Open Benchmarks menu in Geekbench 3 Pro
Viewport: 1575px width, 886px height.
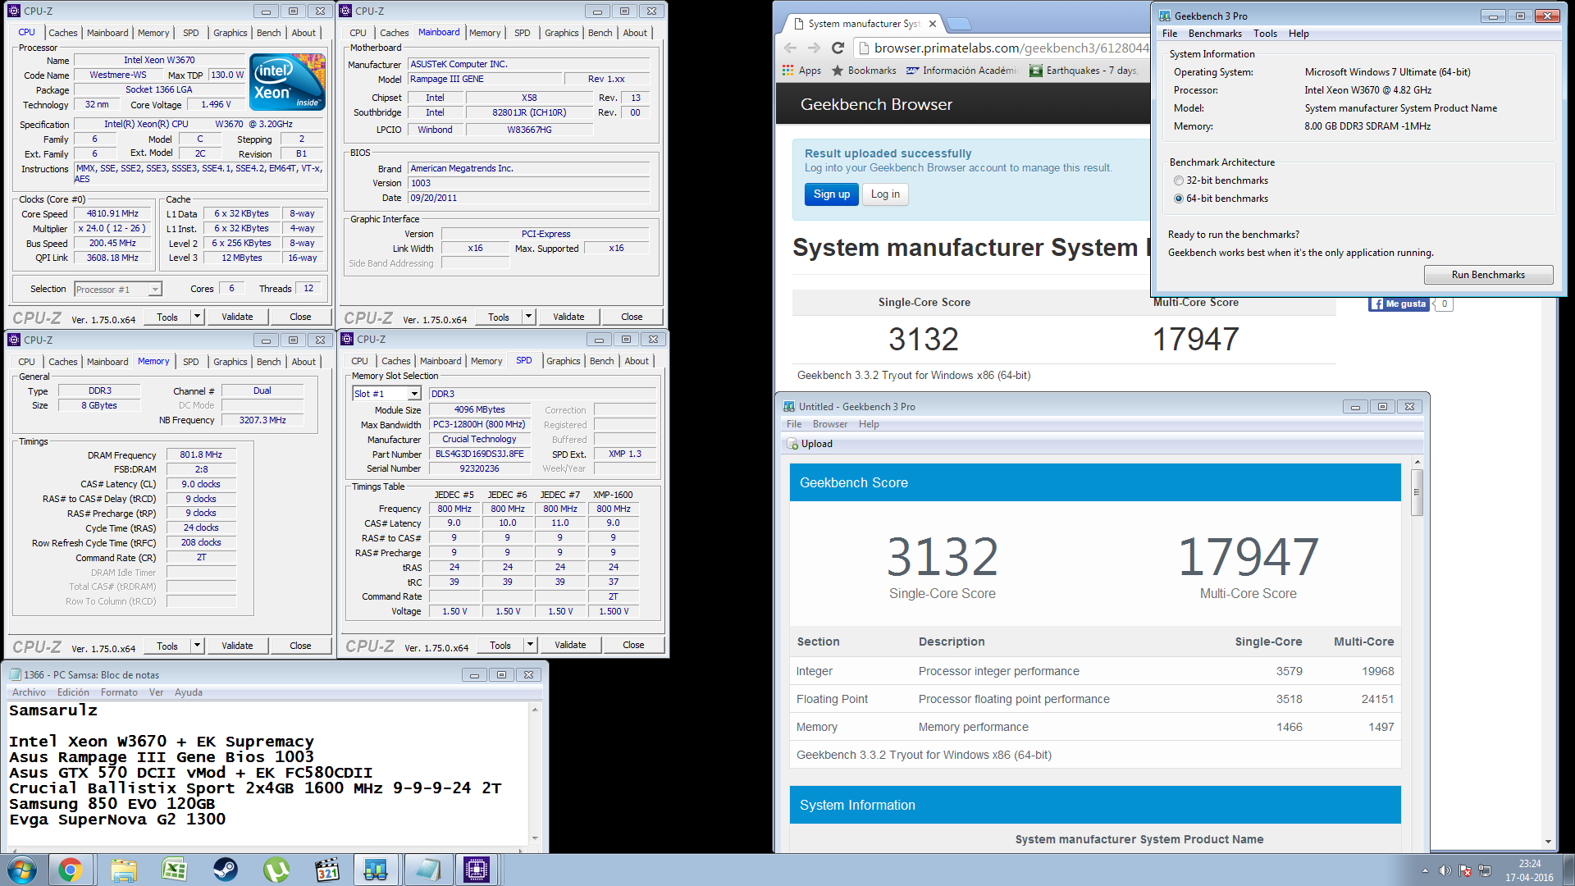pyautogui.click(x=1214, y=34)
